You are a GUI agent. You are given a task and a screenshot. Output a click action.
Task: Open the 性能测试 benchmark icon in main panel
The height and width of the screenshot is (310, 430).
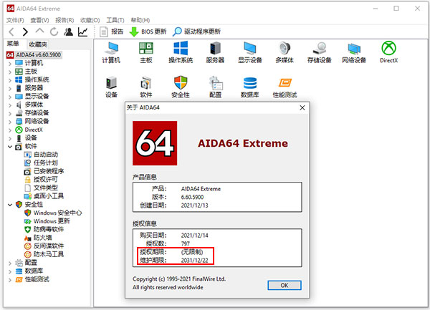[x=285, y=87]
